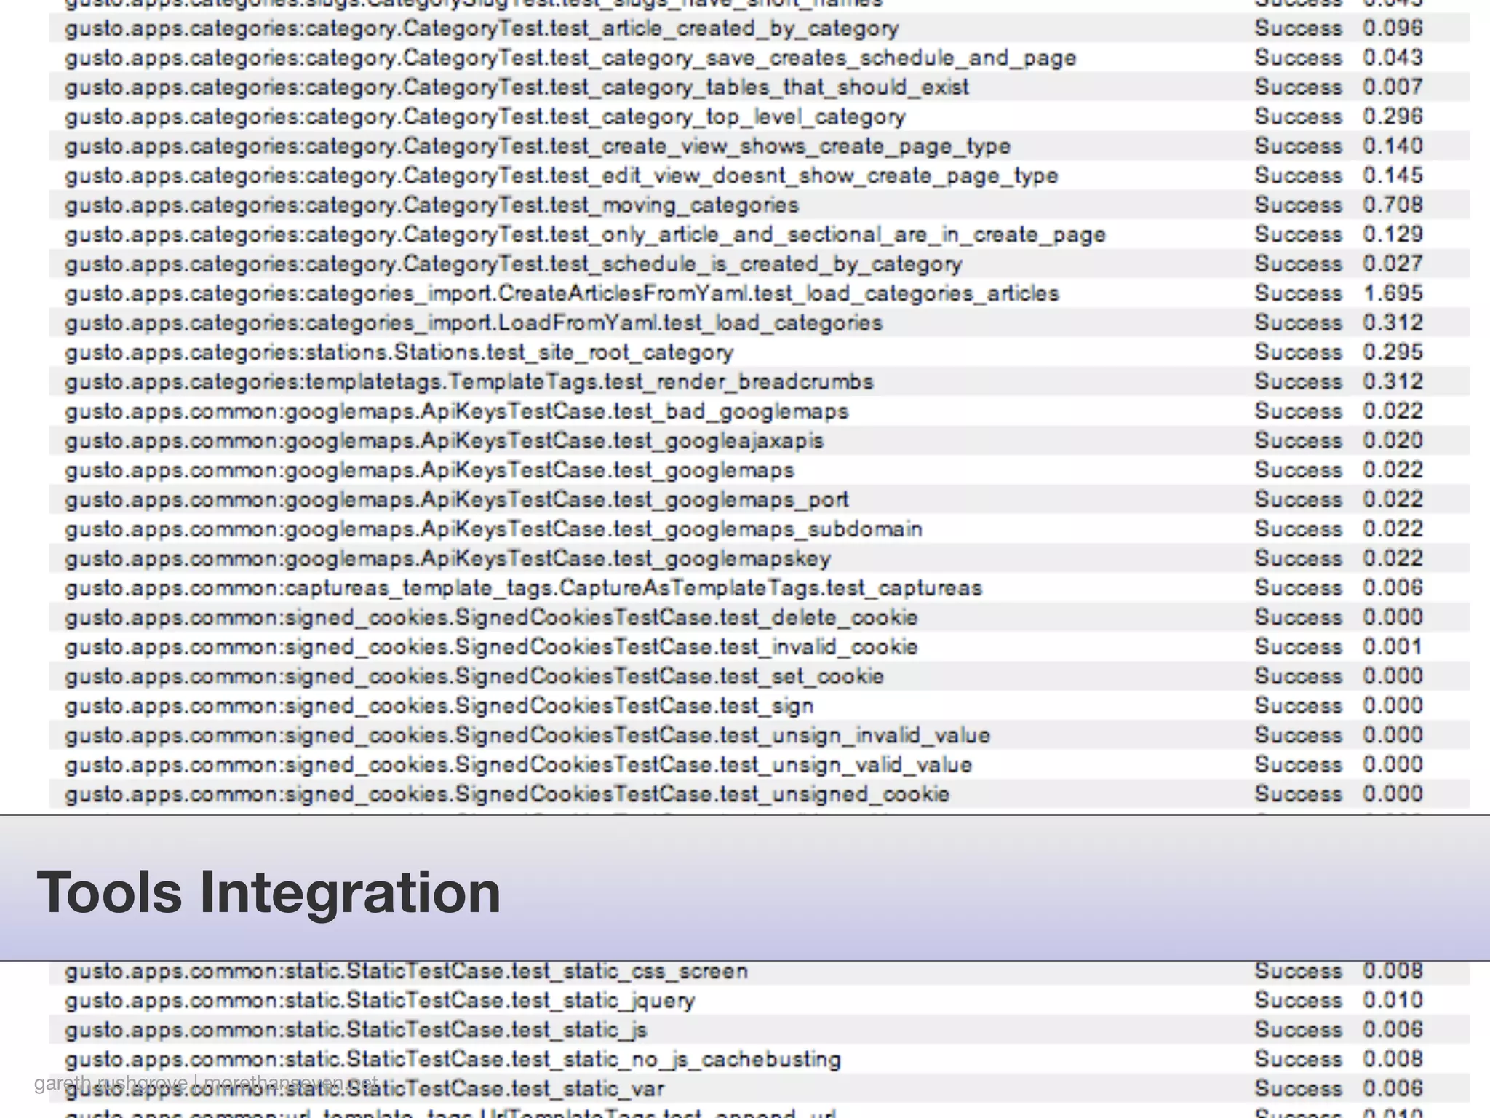Select the test_bad_googlemaps test row
This screenshot has height=1118, width=1490.
[x=457, y=411]
